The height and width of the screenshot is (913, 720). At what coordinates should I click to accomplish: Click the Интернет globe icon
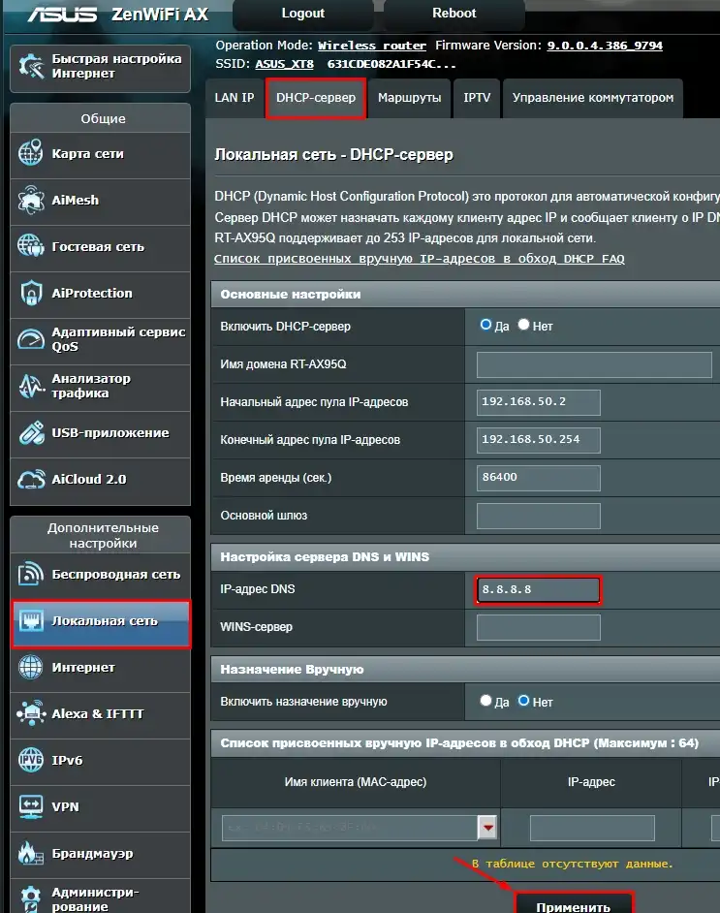(x=30, y=667)
